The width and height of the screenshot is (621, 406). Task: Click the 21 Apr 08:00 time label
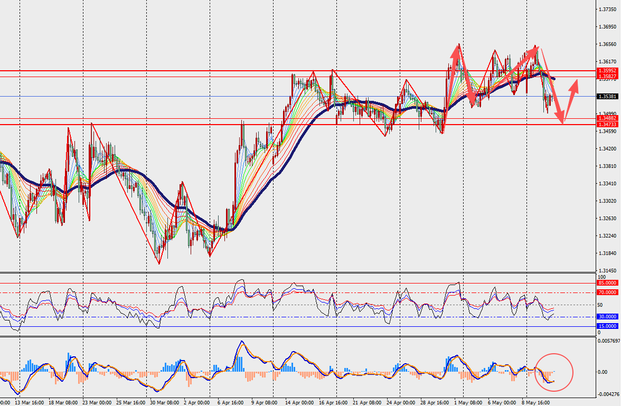[x=367, y=402]
